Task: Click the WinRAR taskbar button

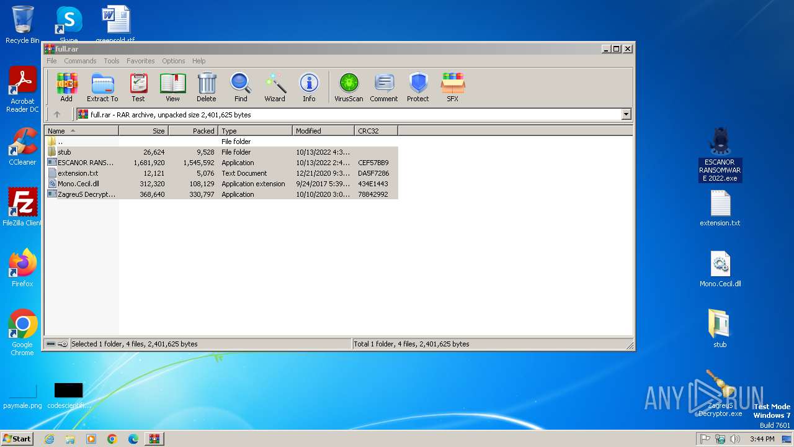Action: [x=154, y=439]
